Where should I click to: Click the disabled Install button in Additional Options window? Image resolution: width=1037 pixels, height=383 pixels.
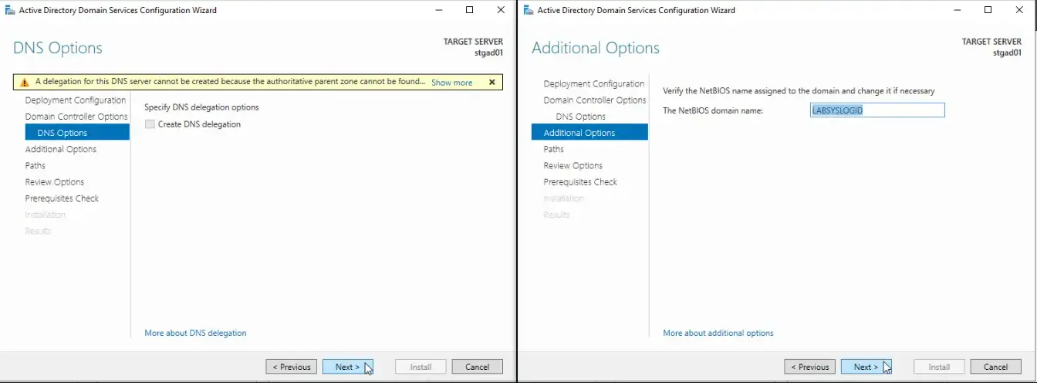coord(939,367)
